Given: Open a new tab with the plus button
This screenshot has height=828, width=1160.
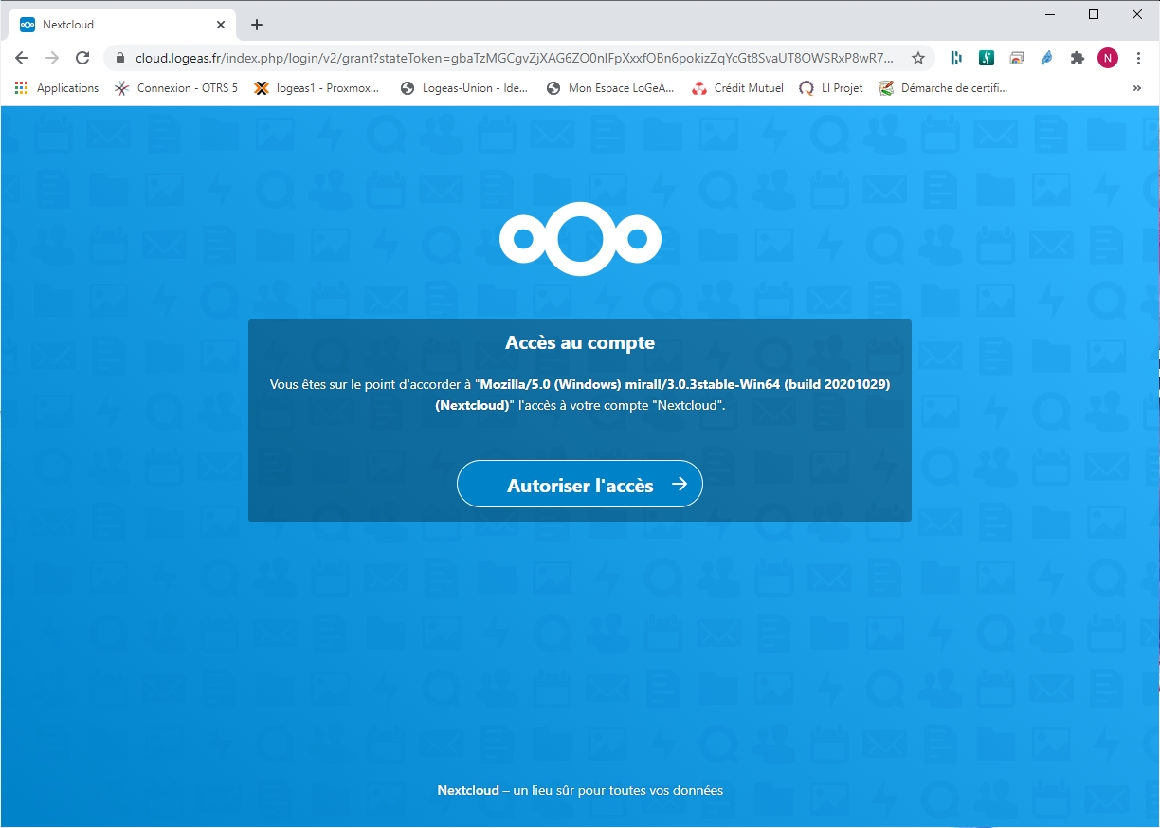Looking at the screenshot, I should tap(257, 25).
